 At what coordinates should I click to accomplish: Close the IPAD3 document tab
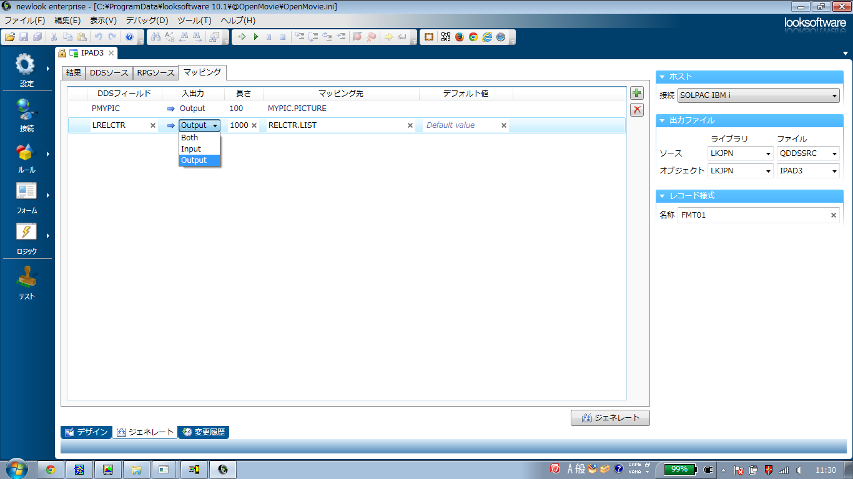[111, 53]
